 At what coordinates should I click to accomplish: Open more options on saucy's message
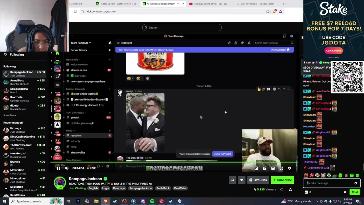click(x=288, y=89)
